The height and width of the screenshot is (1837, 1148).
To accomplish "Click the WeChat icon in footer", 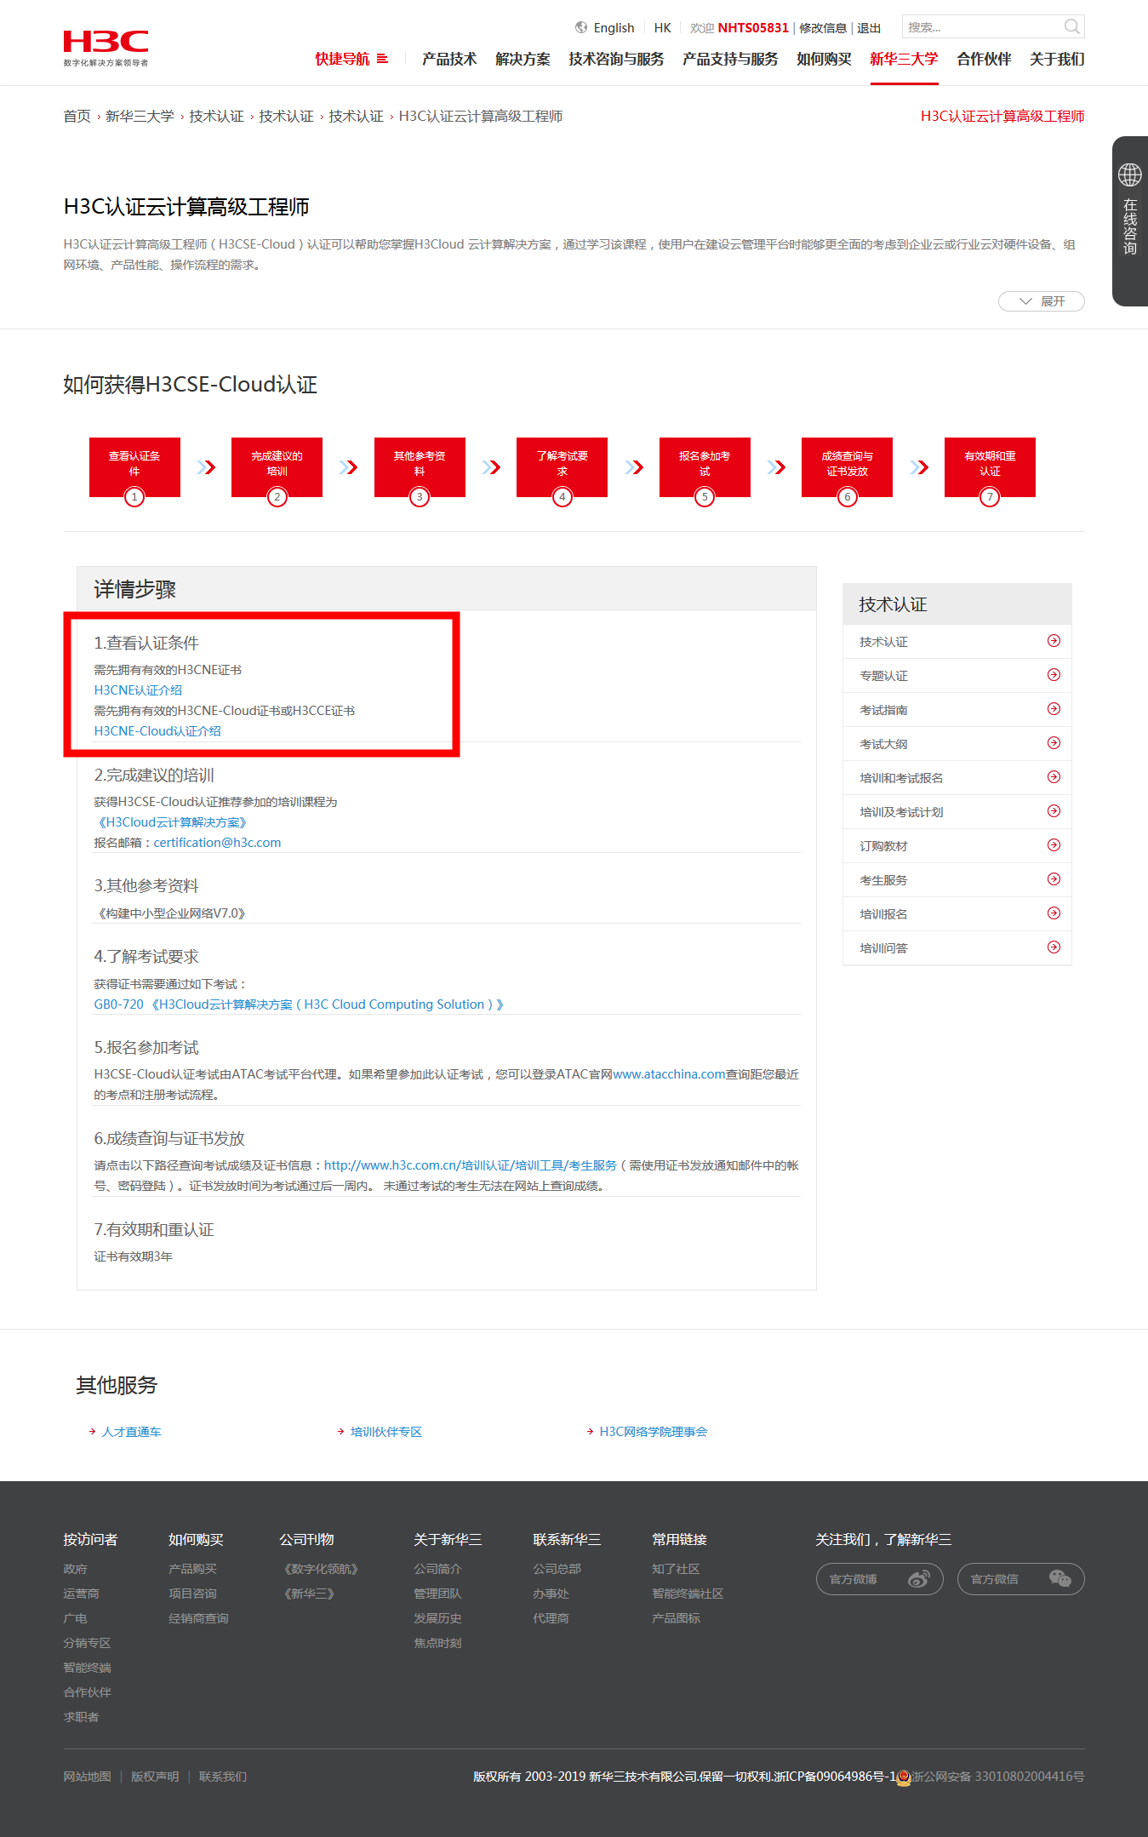I will click(1060, 1579).
